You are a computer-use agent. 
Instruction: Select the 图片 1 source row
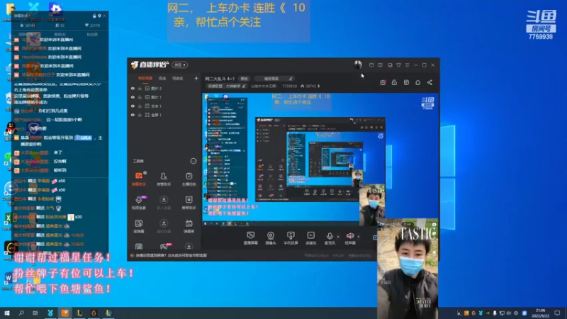tap(164, 97)
